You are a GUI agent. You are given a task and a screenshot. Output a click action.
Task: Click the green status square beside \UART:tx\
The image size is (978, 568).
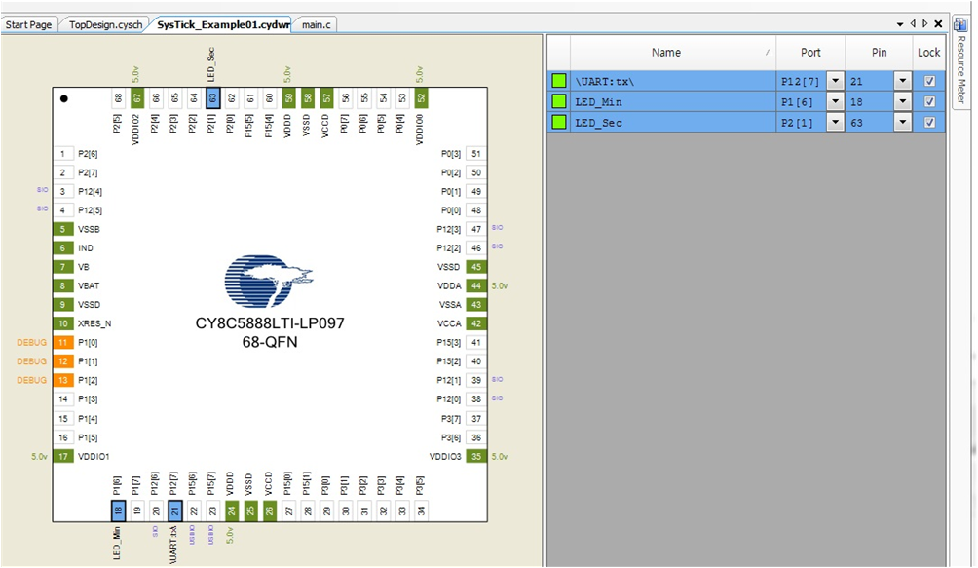tap(557, 82)
